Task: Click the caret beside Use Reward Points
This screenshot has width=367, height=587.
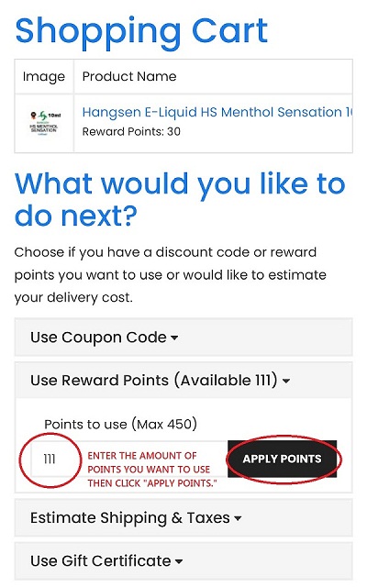Action: [x=286, y=382]
